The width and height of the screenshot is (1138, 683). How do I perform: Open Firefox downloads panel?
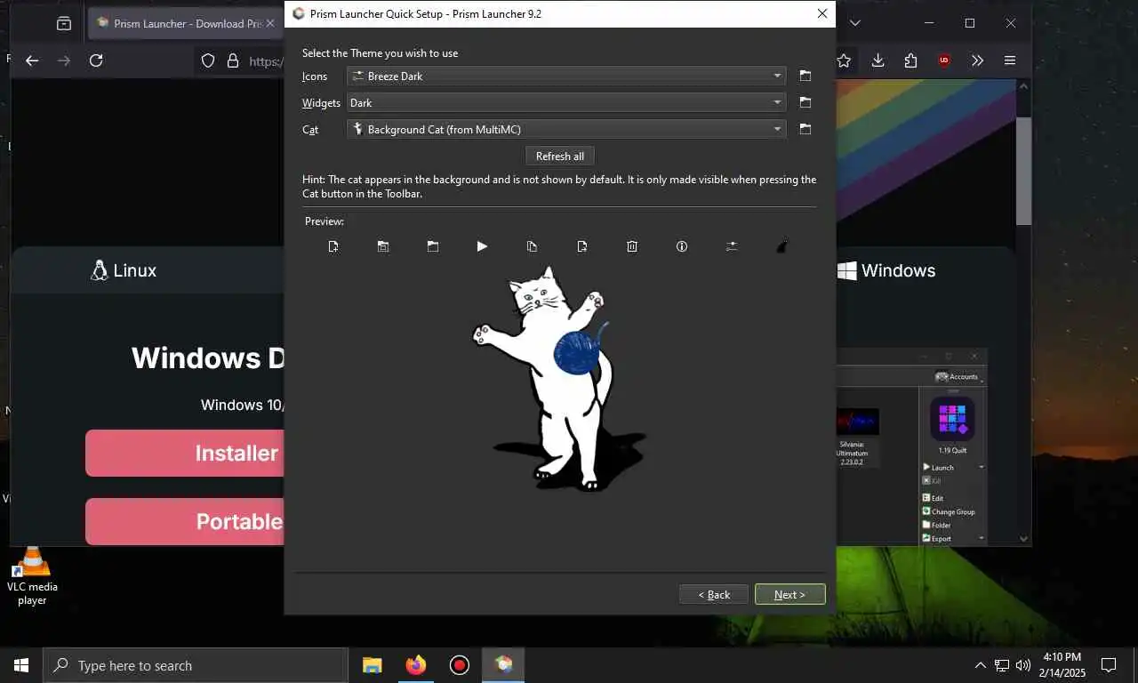click(878, 60)
